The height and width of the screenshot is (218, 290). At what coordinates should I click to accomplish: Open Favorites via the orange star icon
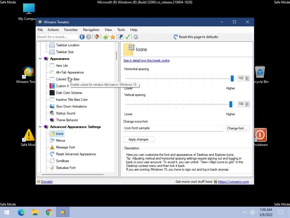click(113, 37)
